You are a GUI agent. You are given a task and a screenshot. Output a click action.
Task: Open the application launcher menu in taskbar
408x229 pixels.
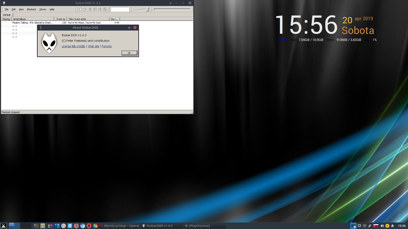point(4,226)
